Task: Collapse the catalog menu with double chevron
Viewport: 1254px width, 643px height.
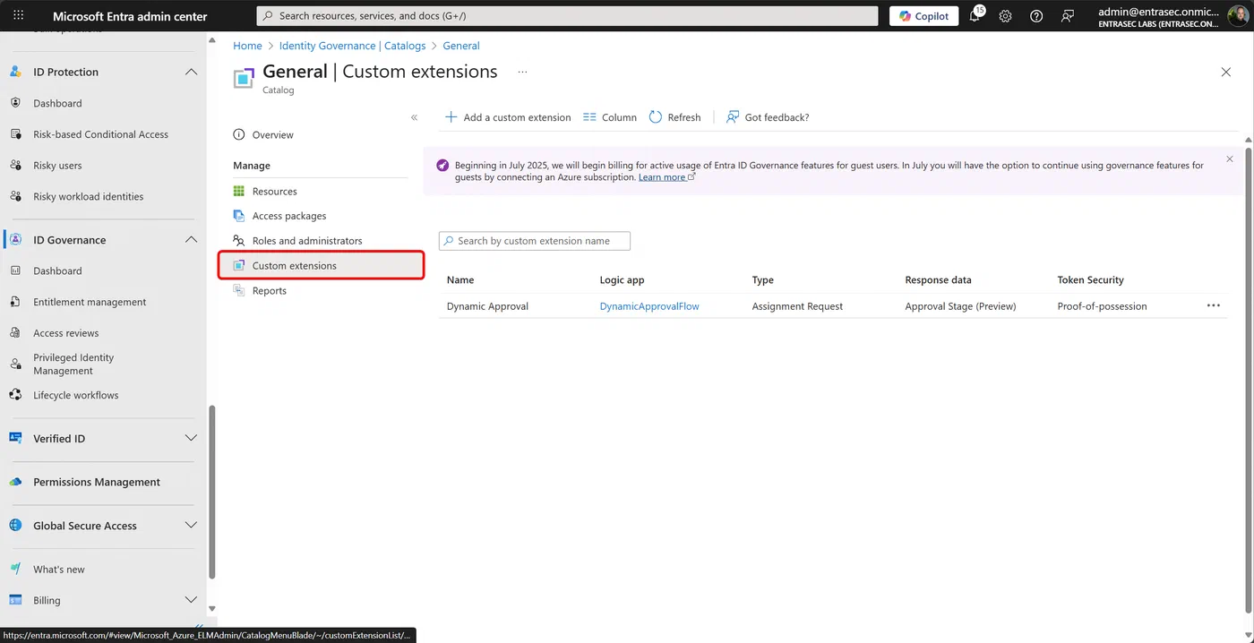Action: pyautogui.click(x=414, y=117)
